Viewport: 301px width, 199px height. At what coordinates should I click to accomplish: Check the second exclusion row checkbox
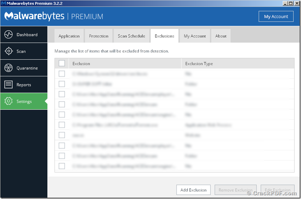click(62, 84)
